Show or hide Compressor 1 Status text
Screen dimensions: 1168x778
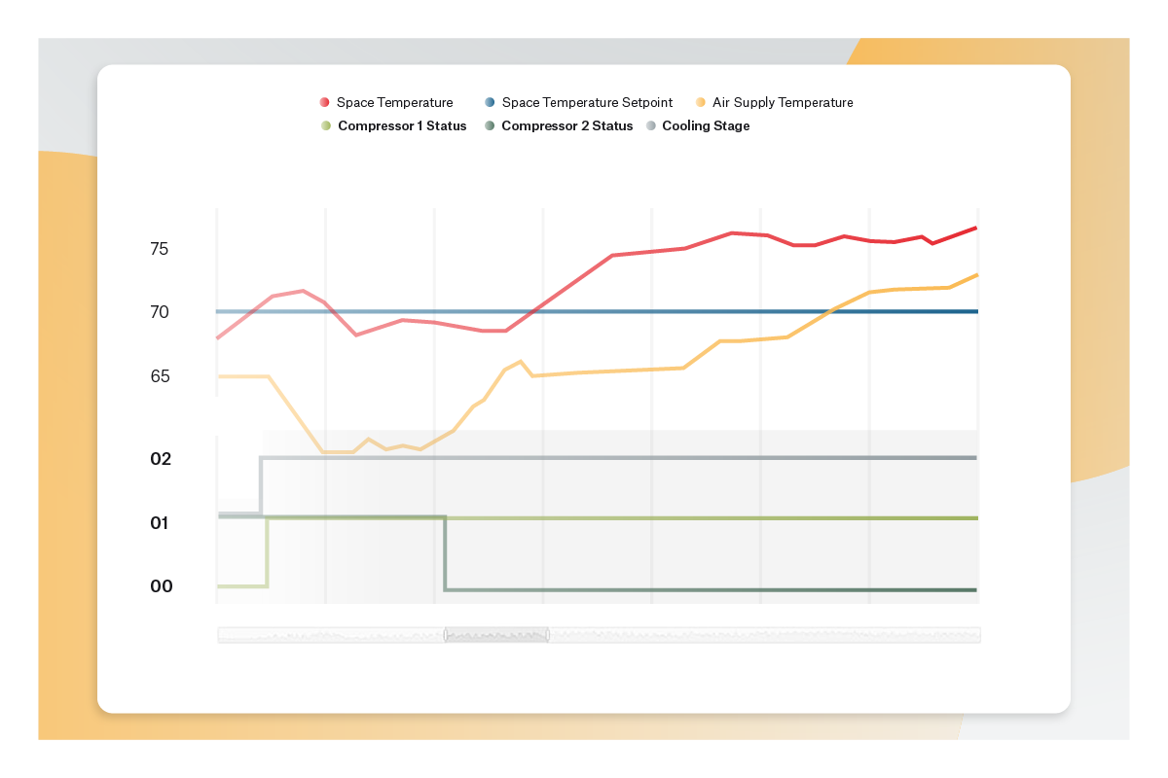[x=402, y=126]
